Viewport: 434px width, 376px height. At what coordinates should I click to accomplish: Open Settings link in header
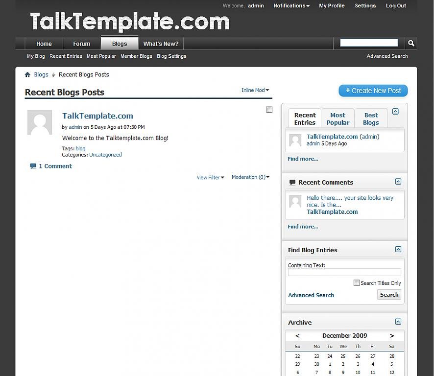click(x=365, y=5)
